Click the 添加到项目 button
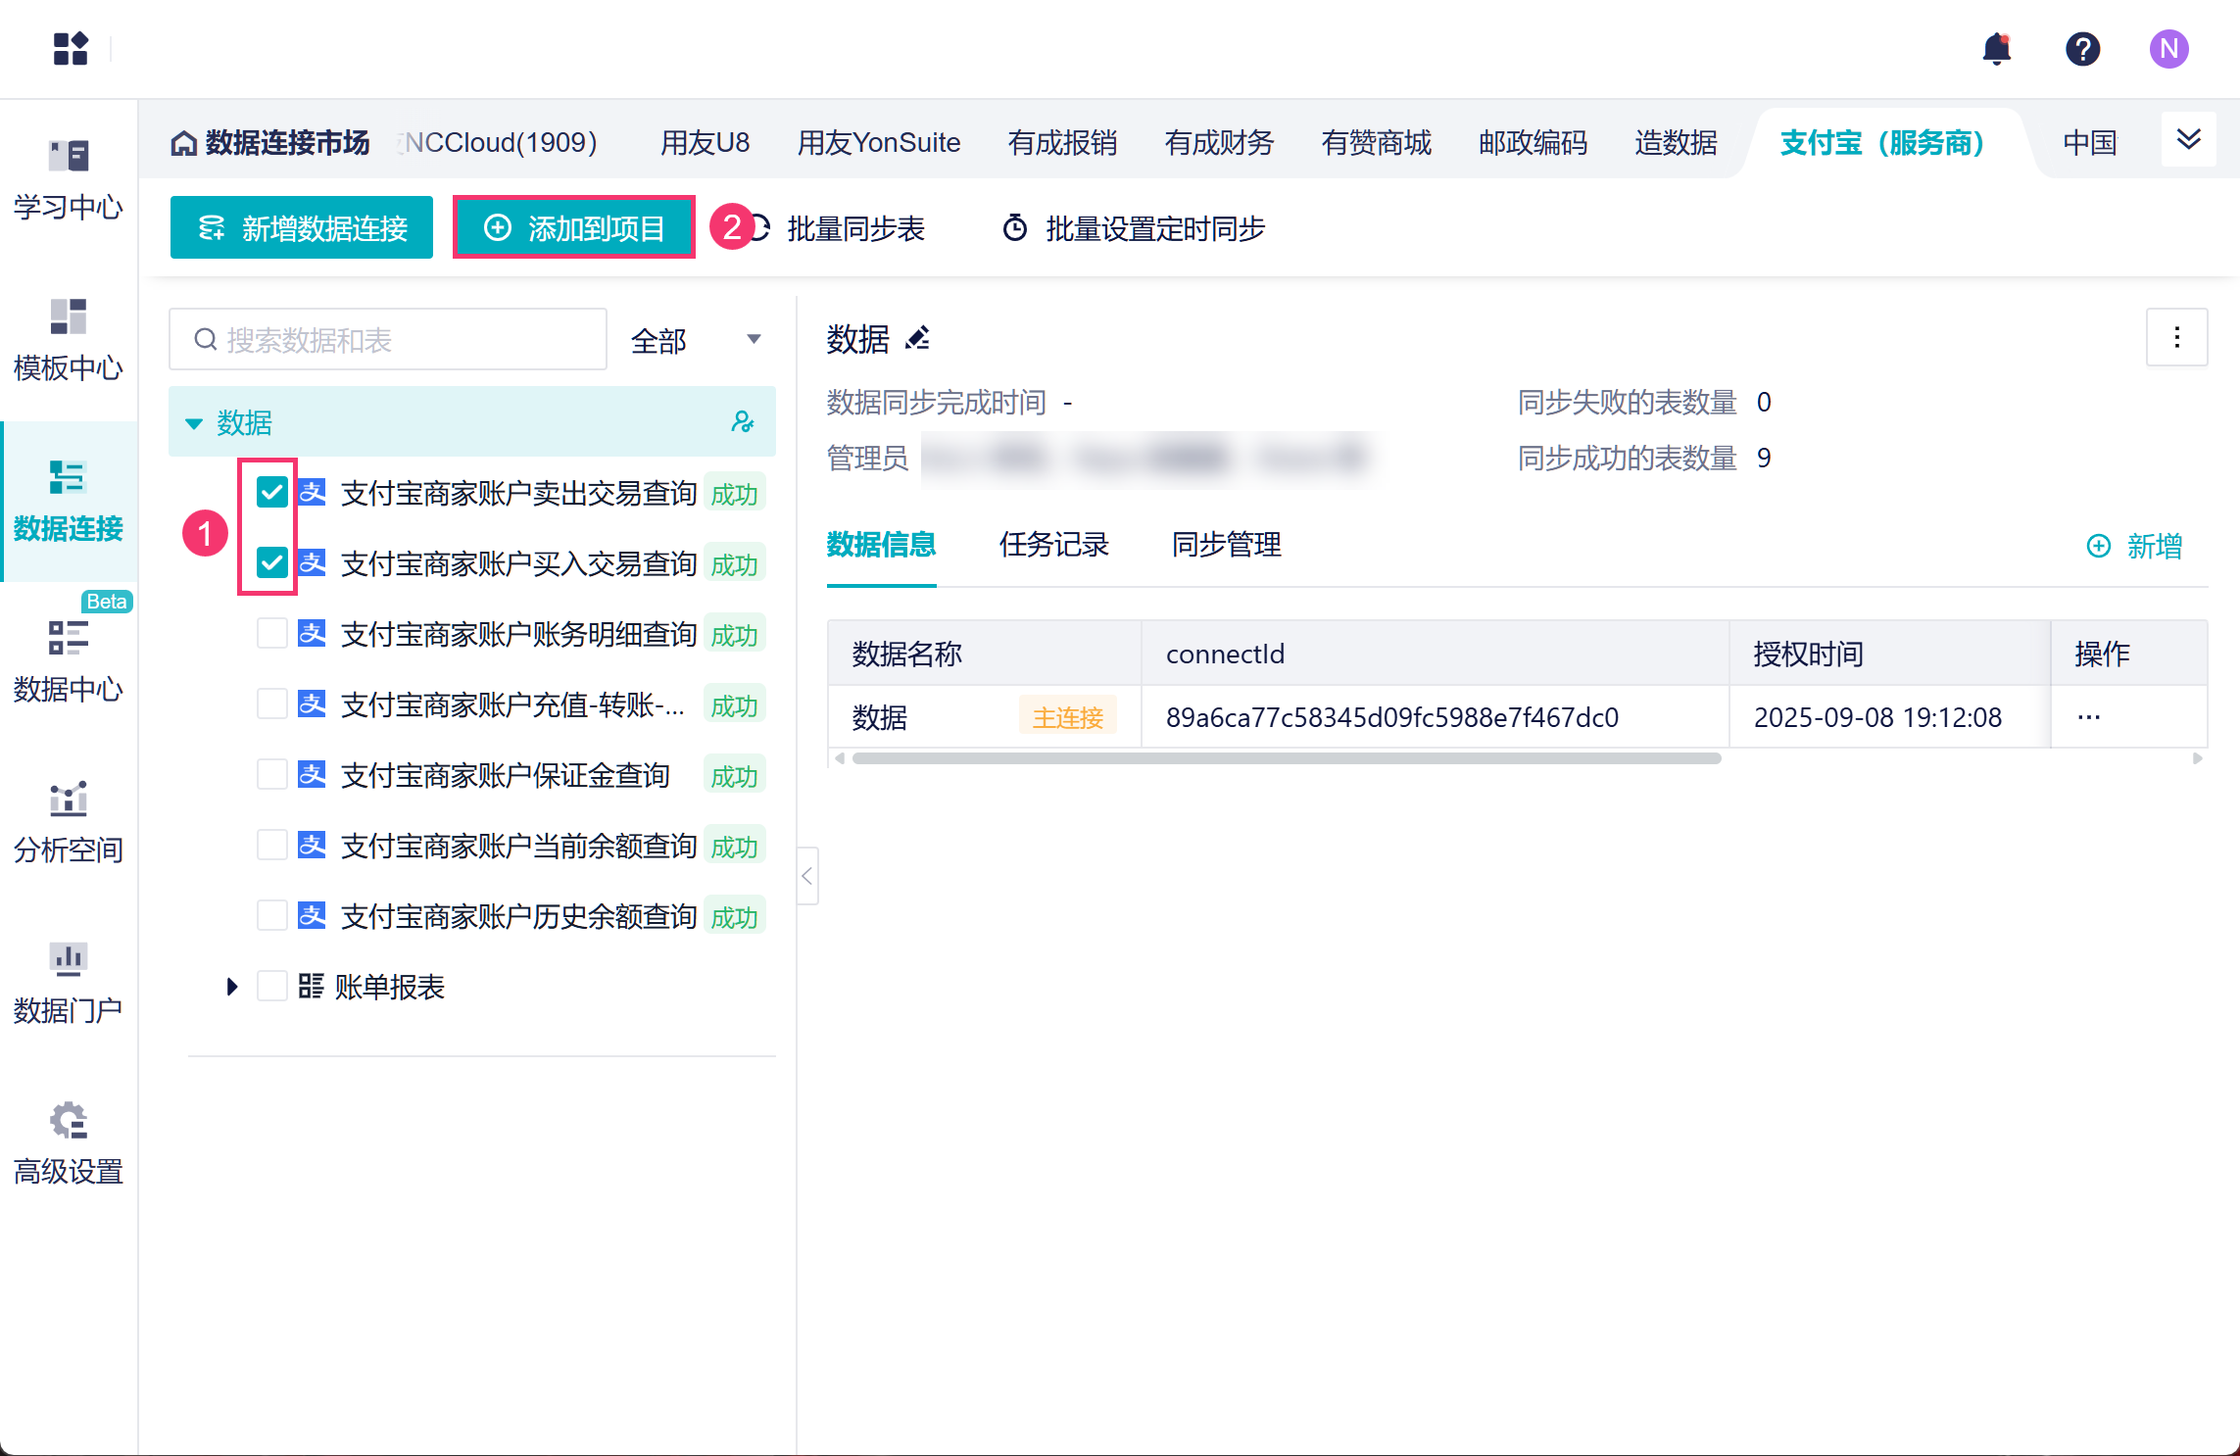Screen dimensions: 2240x1456 [574, 228]
